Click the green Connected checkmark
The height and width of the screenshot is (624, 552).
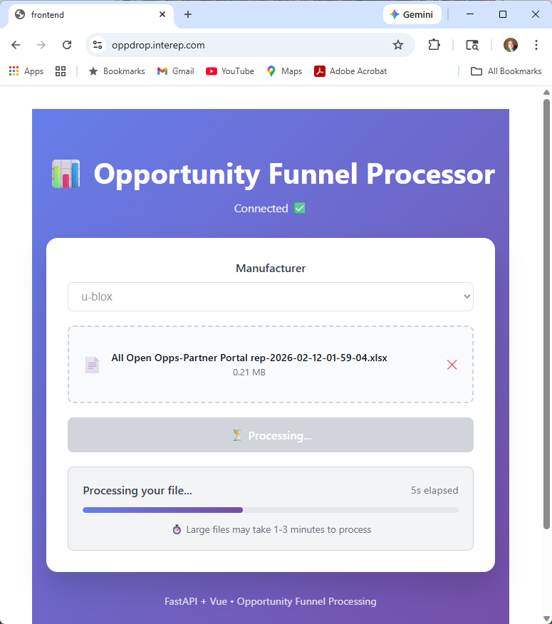click(300, 208)
